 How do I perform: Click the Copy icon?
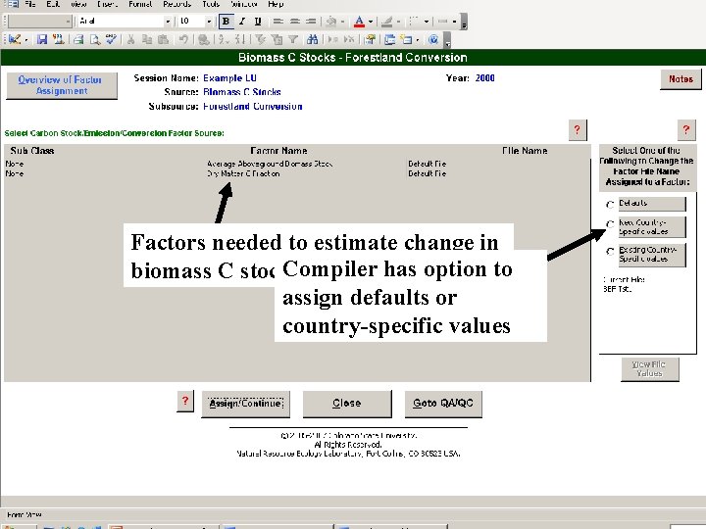(147, 39)
